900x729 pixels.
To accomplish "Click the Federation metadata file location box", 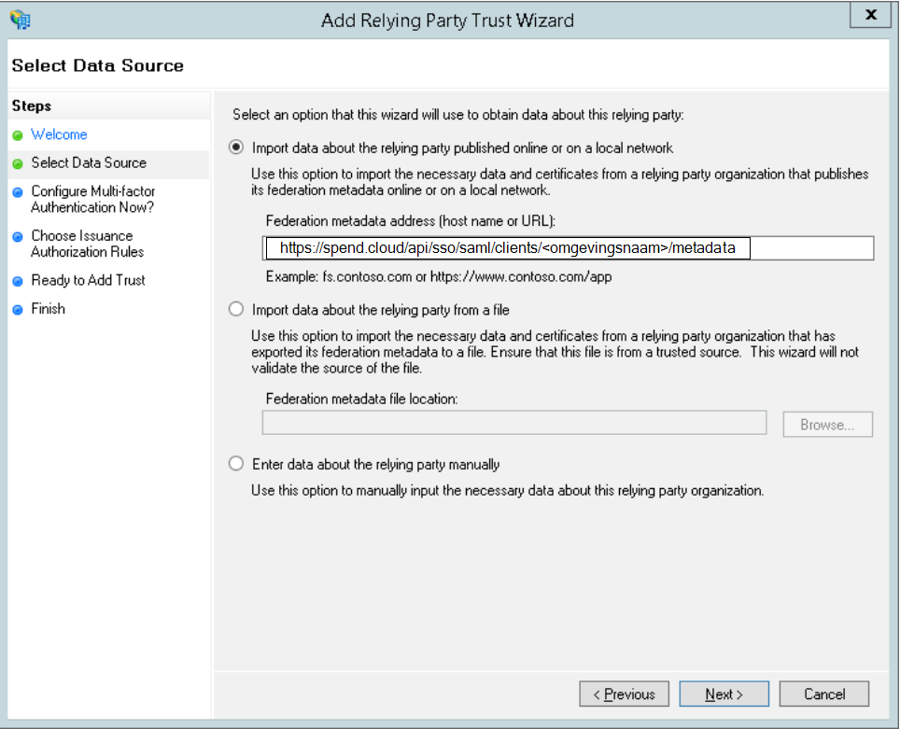I will [x=514, y=423].
